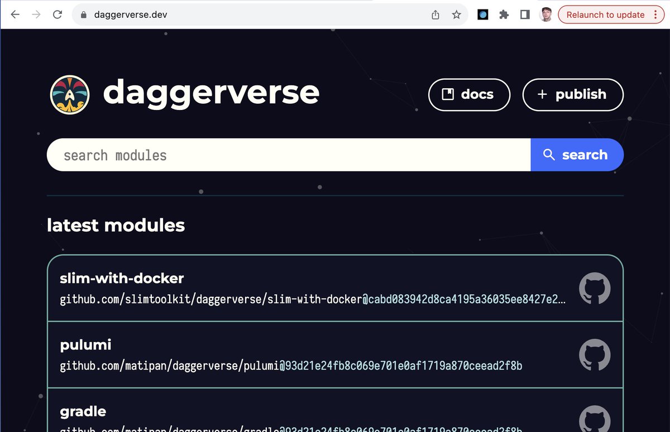Click the matipan/daggerverse/pulumi path text
This screenshot has width=670, height=432.
291,366
